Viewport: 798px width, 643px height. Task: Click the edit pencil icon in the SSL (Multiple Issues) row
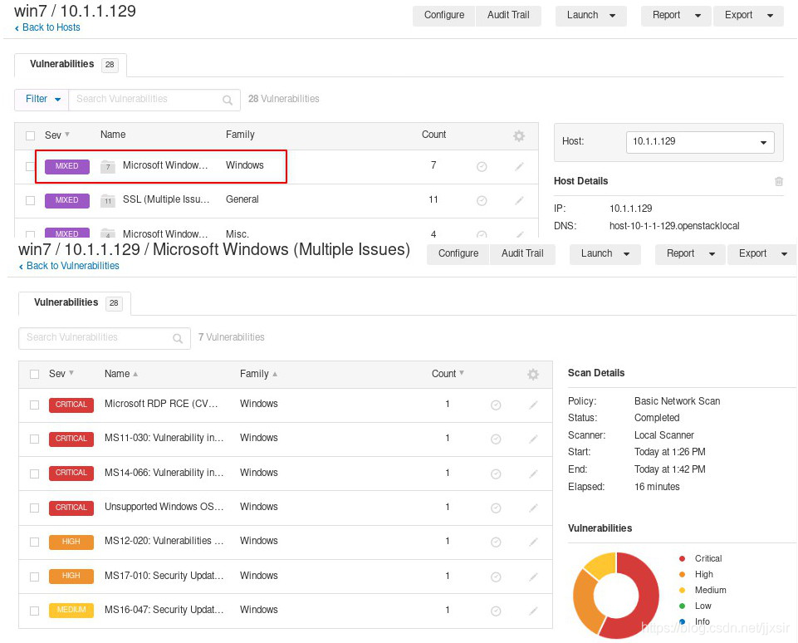pos(519,200)
